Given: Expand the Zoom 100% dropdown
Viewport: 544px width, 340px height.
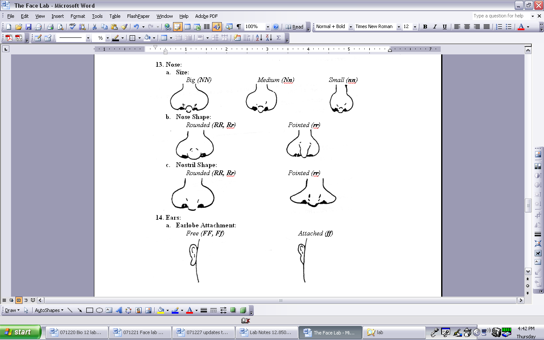Looking at the screenshot, I should (x=268, y=27).
